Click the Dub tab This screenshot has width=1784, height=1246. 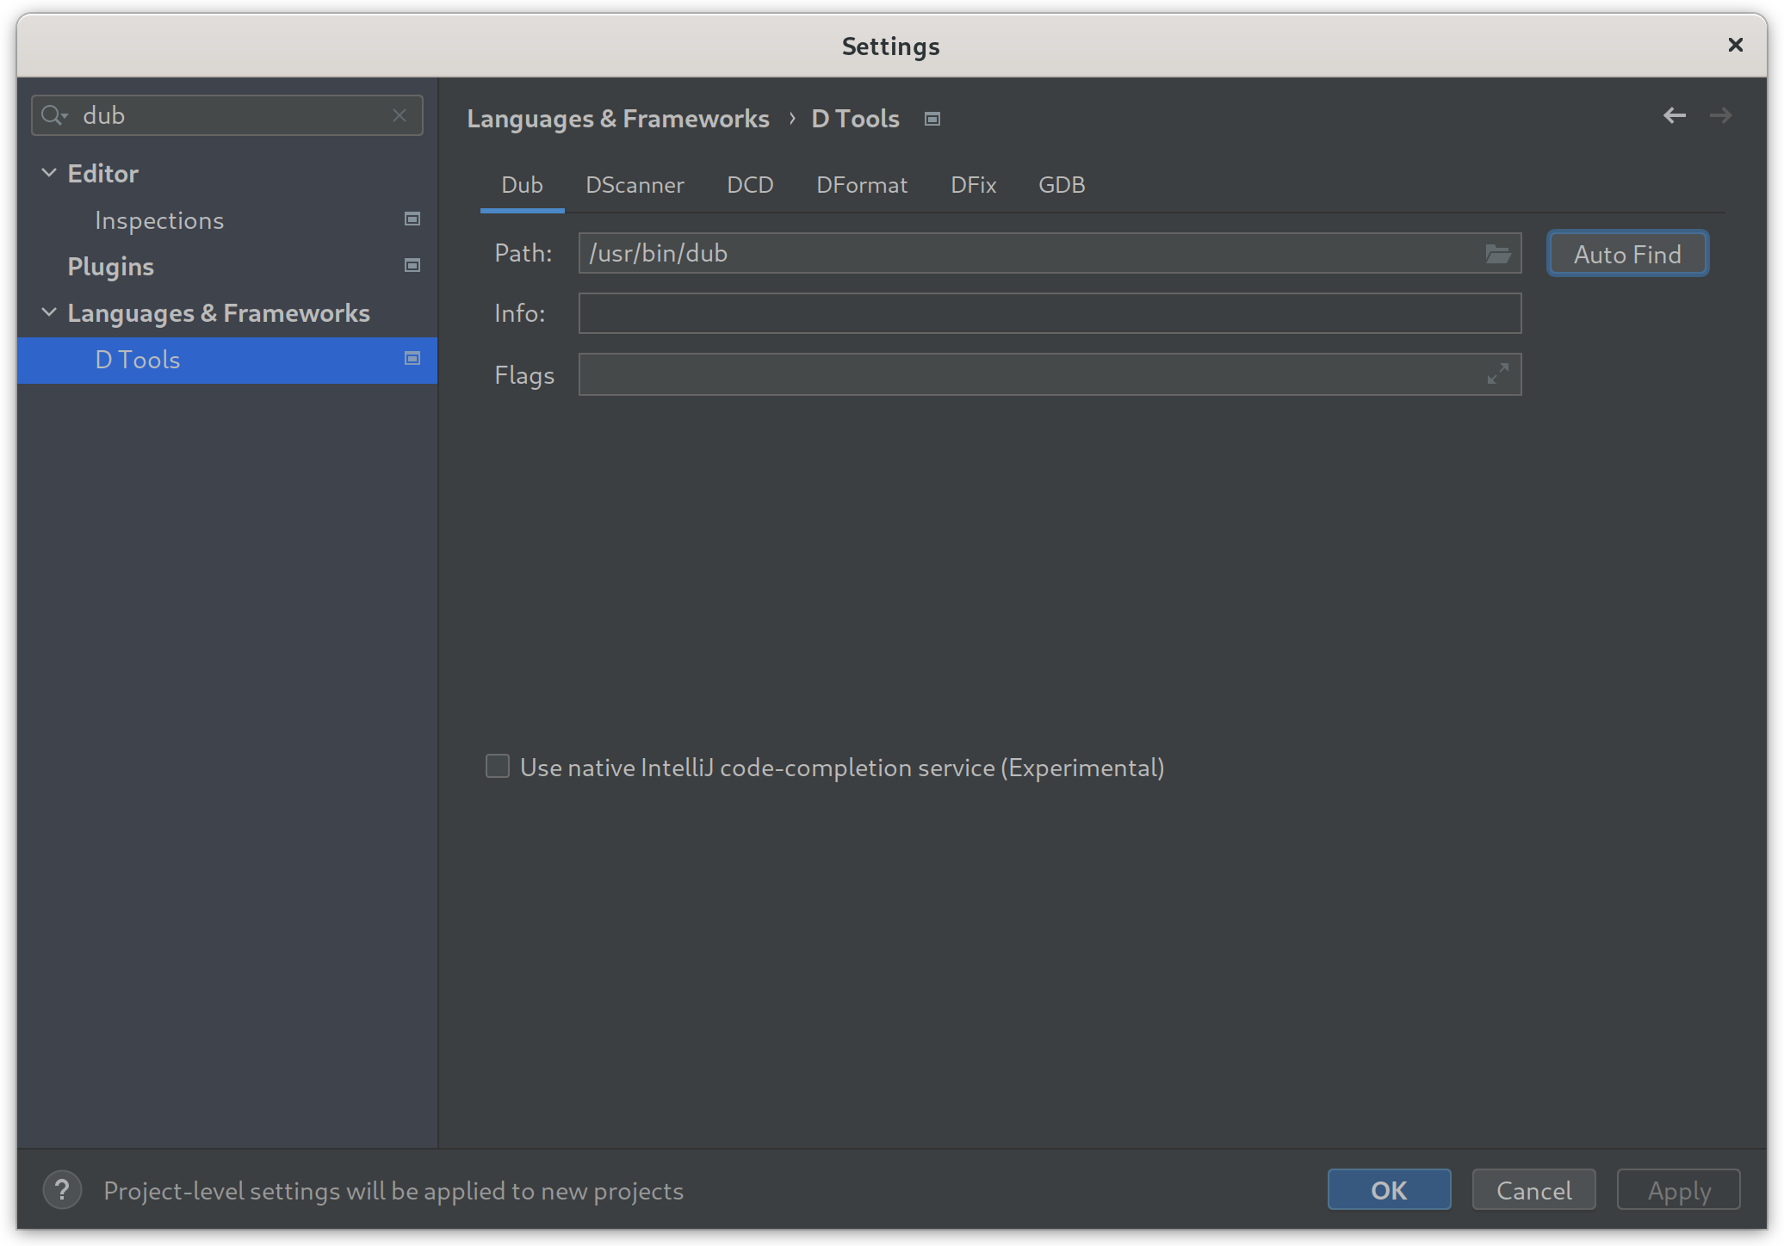click(x=521, y=184)
